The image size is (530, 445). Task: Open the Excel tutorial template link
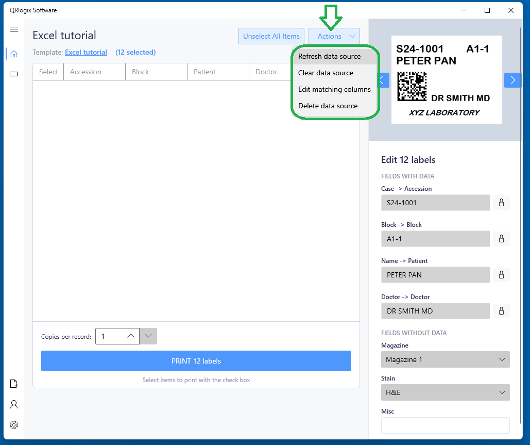click(86, 52)
